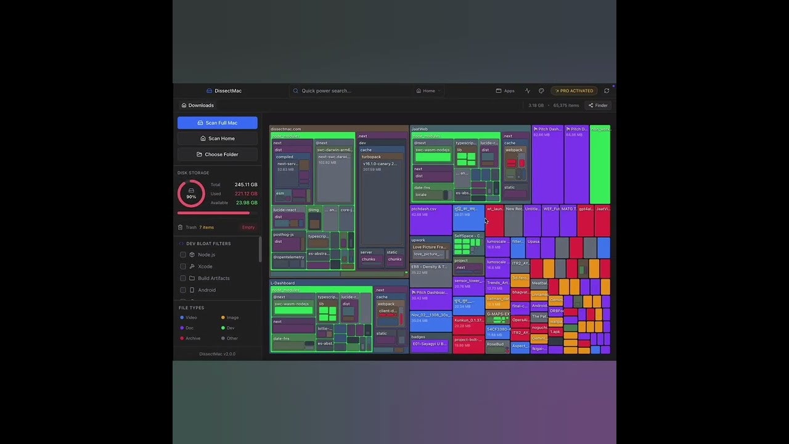Image resolution: width=789 pixels, height=444 pixels.
Task: Click the Xcode hammer icon
Action: point(192,266)
